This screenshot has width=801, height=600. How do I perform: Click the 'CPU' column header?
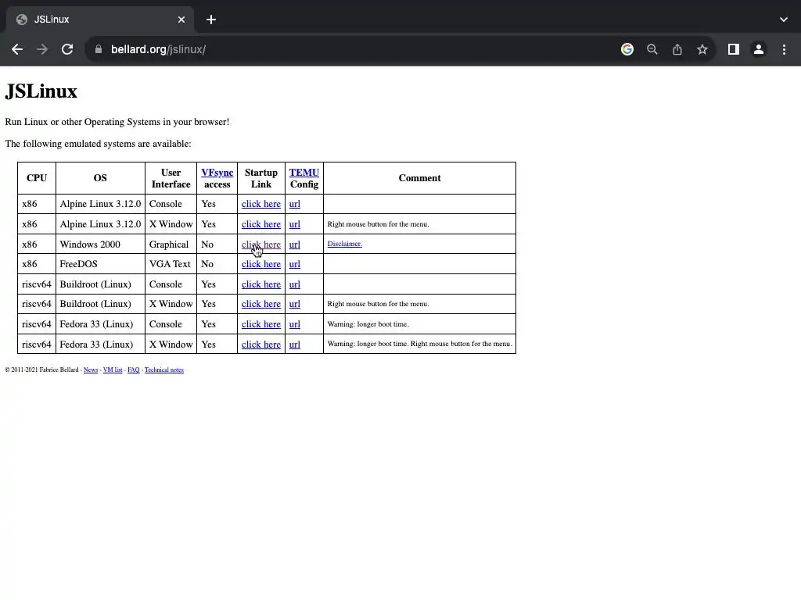[x=37, y=178]
